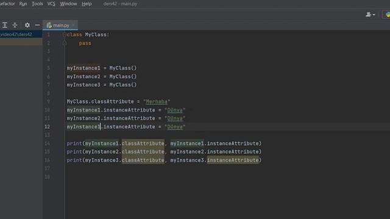390x219 pixels.
Task: Open project panel settings gear
Action: 27,25
